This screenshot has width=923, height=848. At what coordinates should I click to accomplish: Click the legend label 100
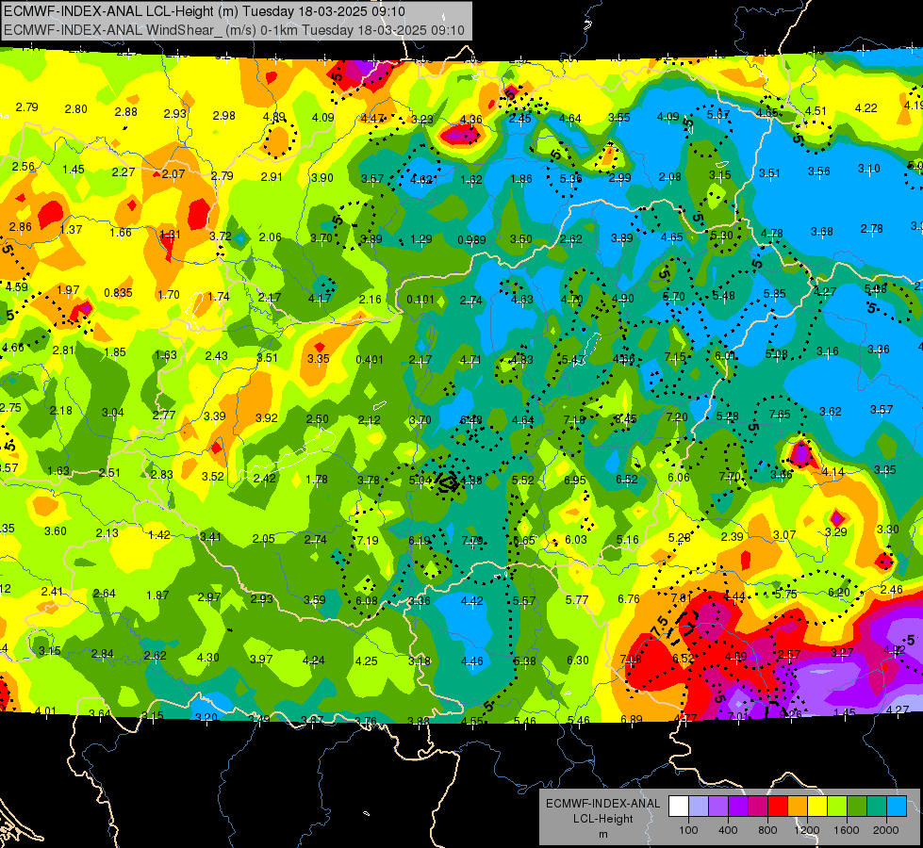point(688,830)
